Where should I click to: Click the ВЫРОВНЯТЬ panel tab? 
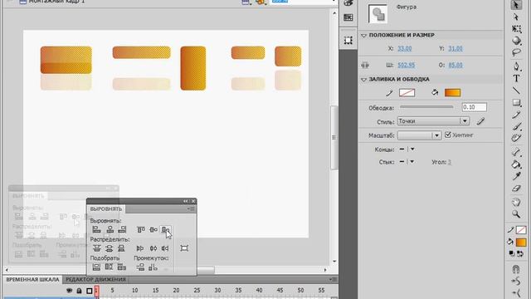coord(105,209)
